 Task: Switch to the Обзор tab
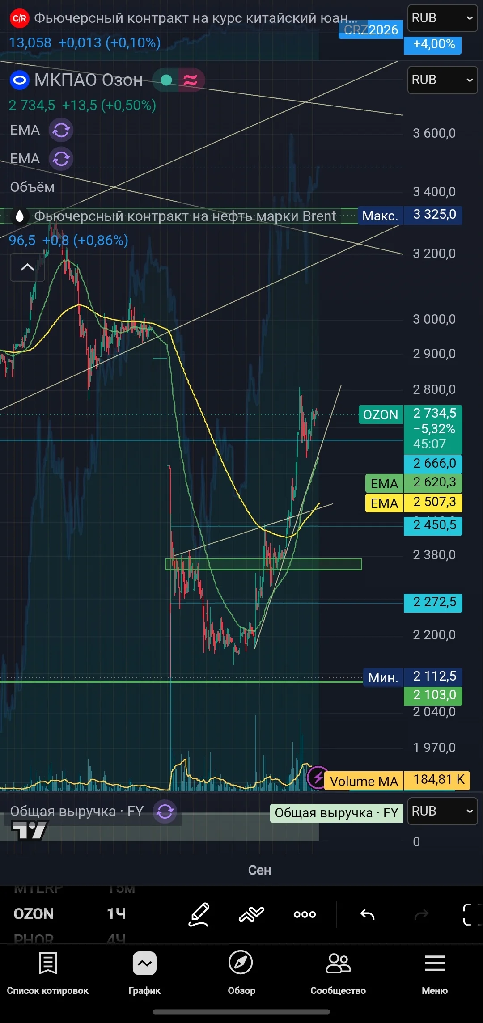tap(241, 973)
